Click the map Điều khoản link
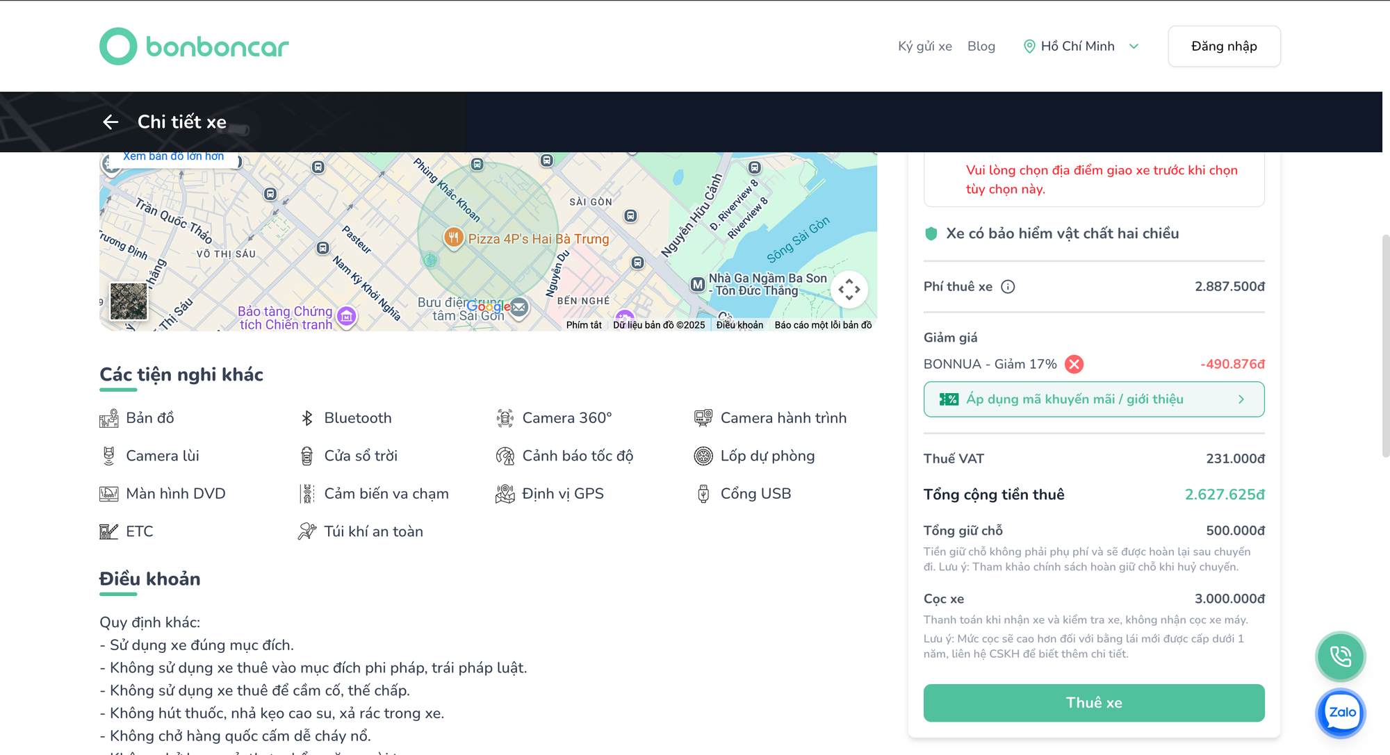 click(x=739, y=325)
